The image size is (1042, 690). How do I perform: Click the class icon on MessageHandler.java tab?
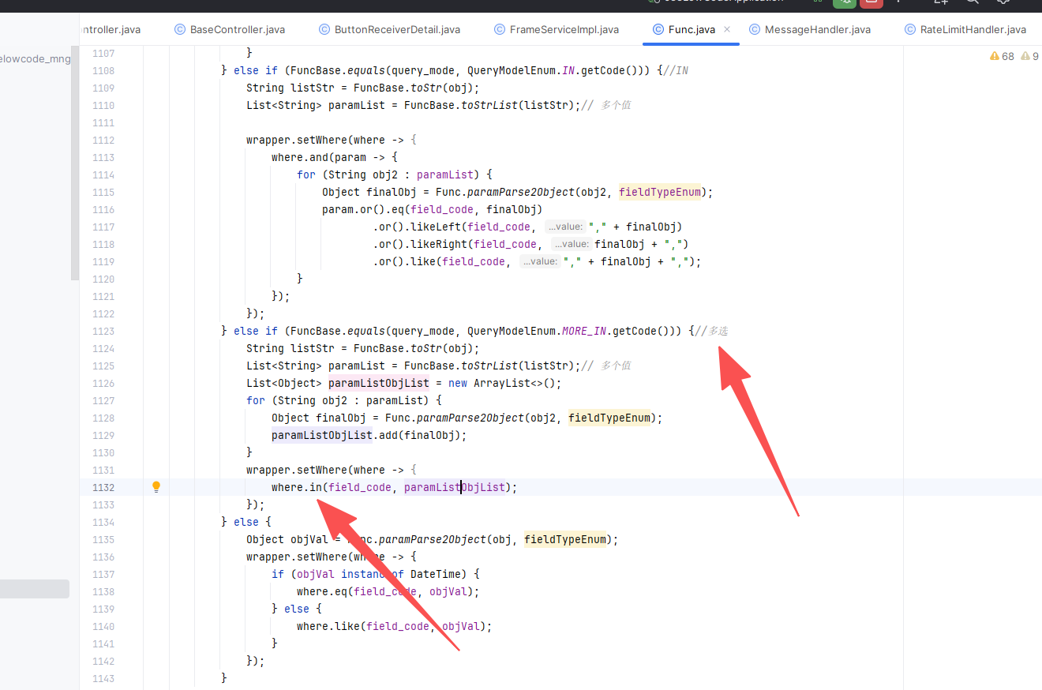click(755, 29)
